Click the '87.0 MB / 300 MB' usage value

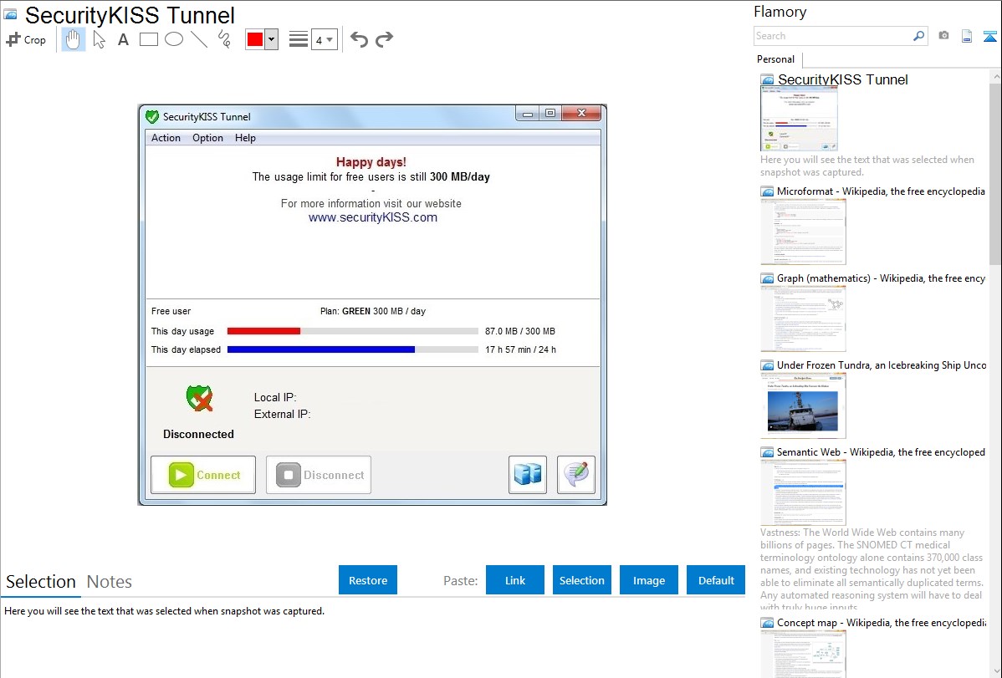pyautogui.click(x=519, y=331)
